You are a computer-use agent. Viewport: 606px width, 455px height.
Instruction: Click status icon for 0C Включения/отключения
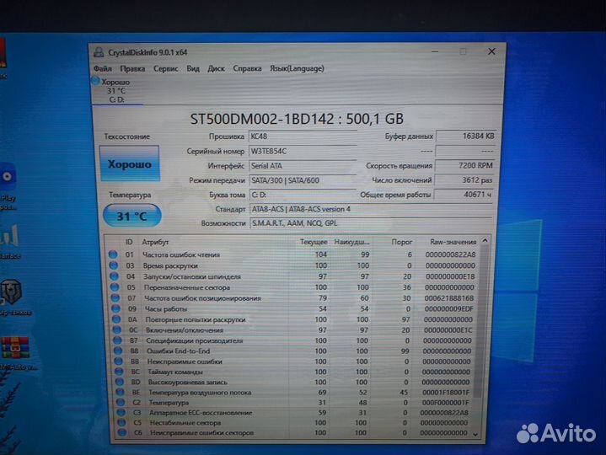click(116, 329)
